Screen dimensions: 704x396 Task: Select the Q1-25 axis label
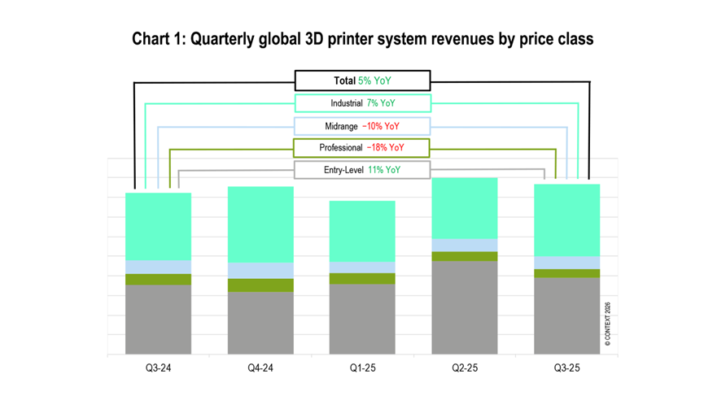point(362,368)
